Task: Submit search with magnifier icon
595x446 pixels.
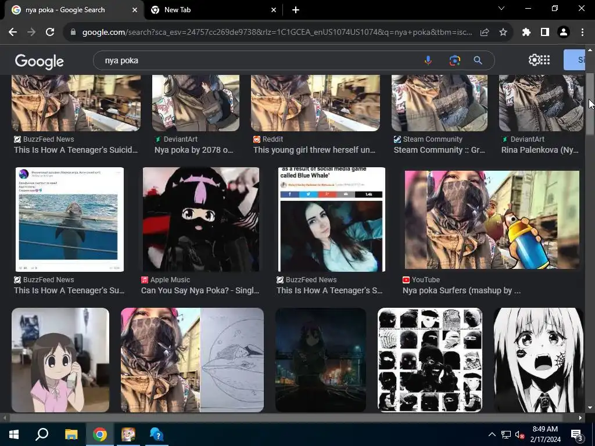Action: point(478,60)
